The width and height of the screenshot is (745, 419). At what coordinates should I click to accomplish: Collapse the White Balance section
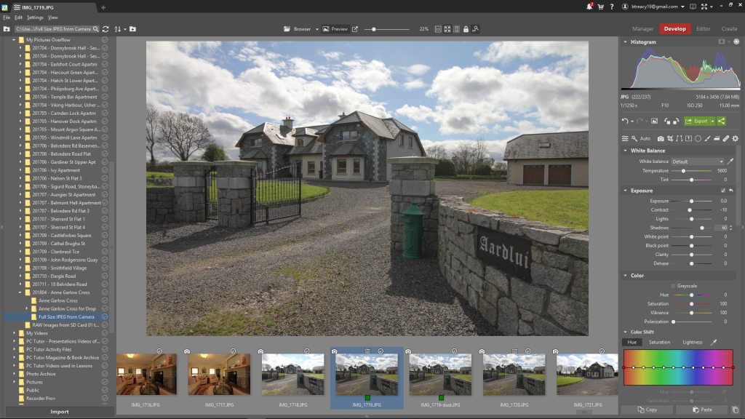625,151
